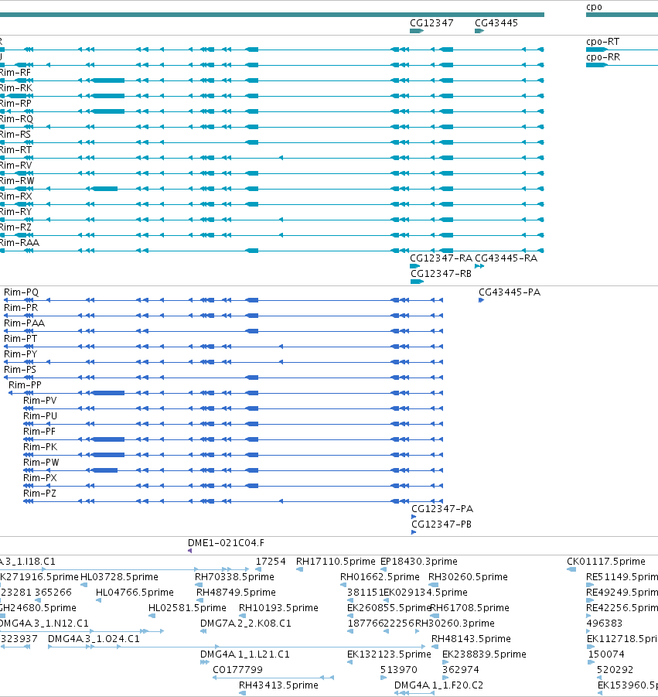Select EST RH01662.5prime
The image size is (658, 697).
(380, 577)
